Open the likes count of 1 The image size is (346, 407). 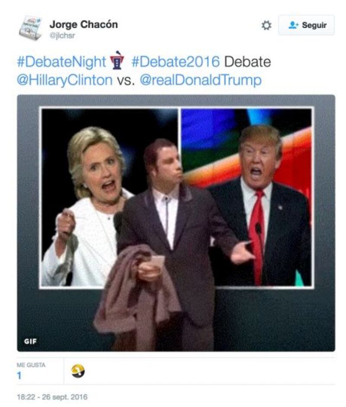(x=19, y=376)
